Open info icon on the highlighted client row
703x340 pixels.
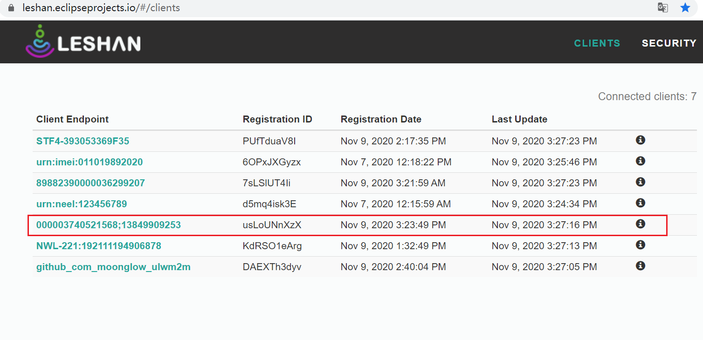[640, 224]
